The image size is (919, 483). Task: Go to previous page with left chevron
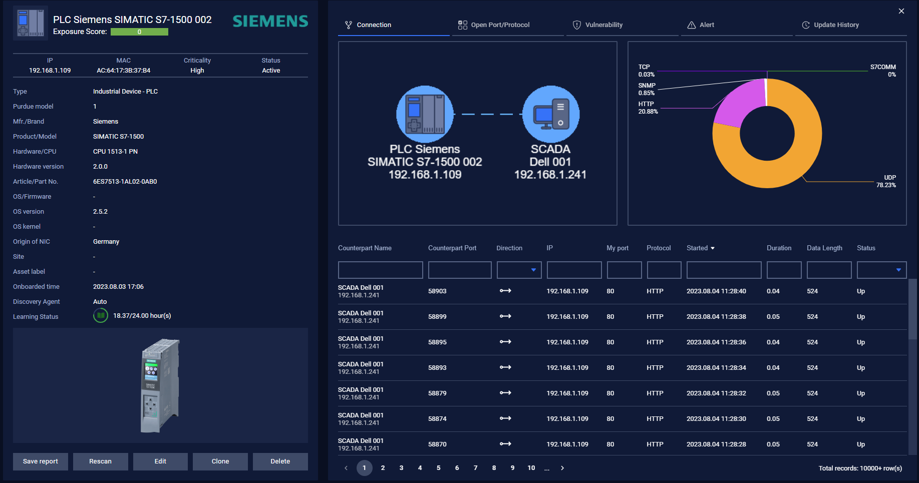346,468
